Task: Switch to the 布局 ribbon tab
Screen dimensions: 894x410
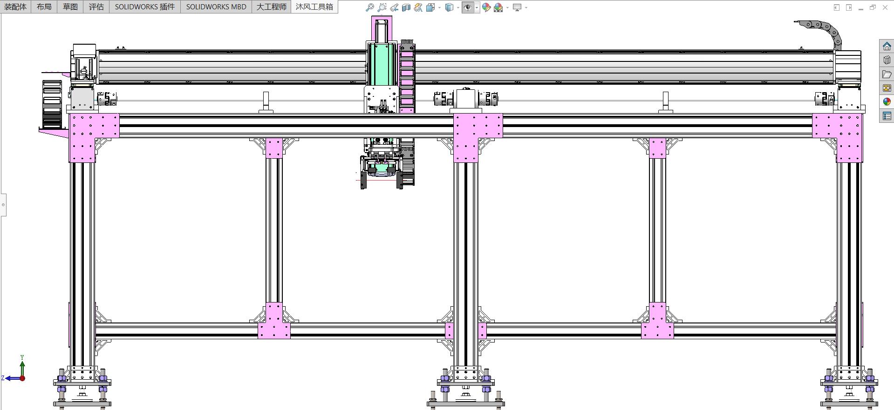Action: point(44,7)
